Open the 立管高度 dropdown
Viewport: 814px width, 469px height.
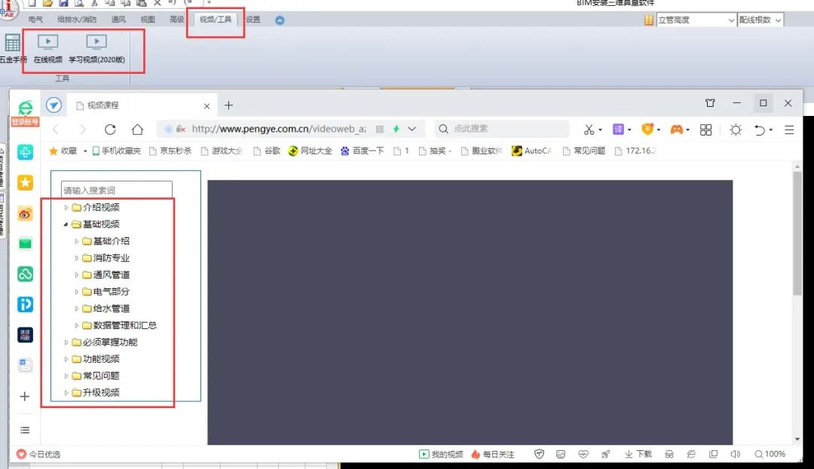696,20
